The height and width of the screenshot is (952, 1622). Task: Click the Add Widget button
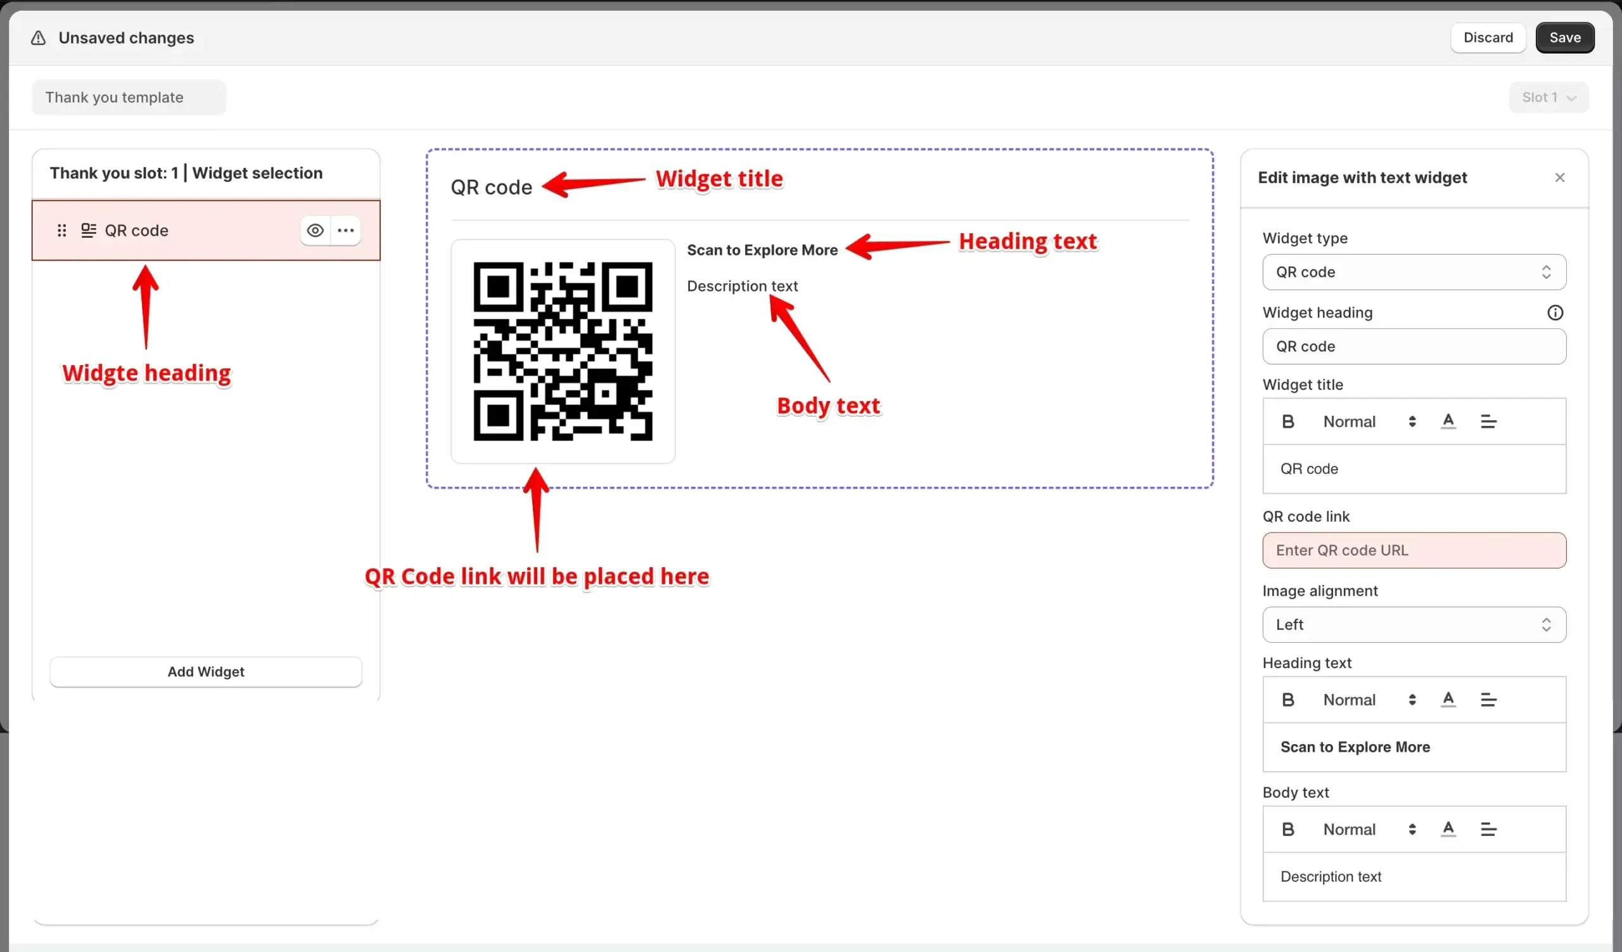pyautogui.click(x=206, y=672)
